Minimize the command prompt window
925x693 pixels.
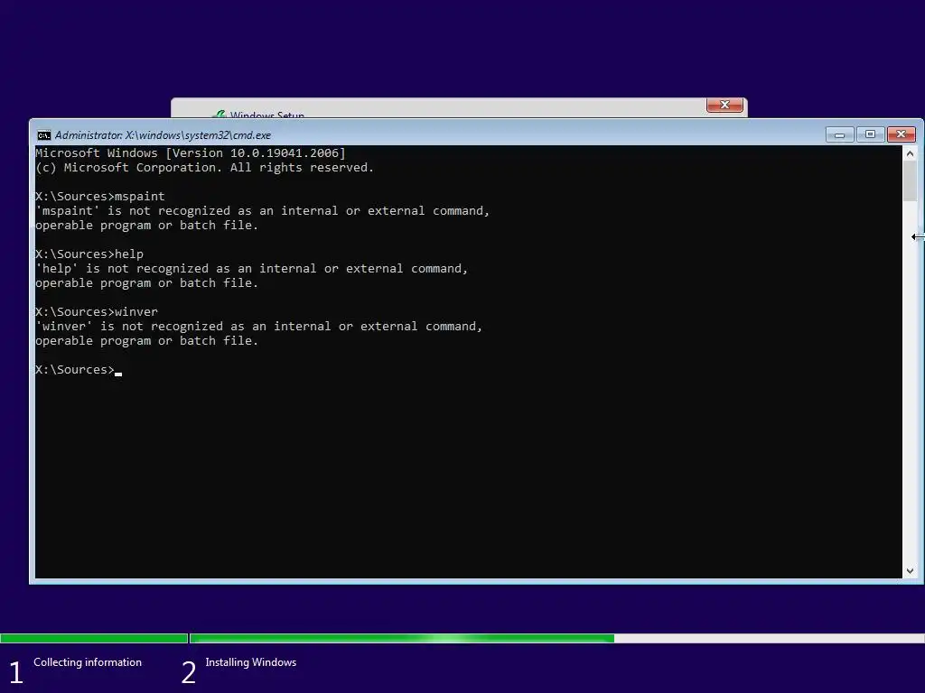(839, 135)
